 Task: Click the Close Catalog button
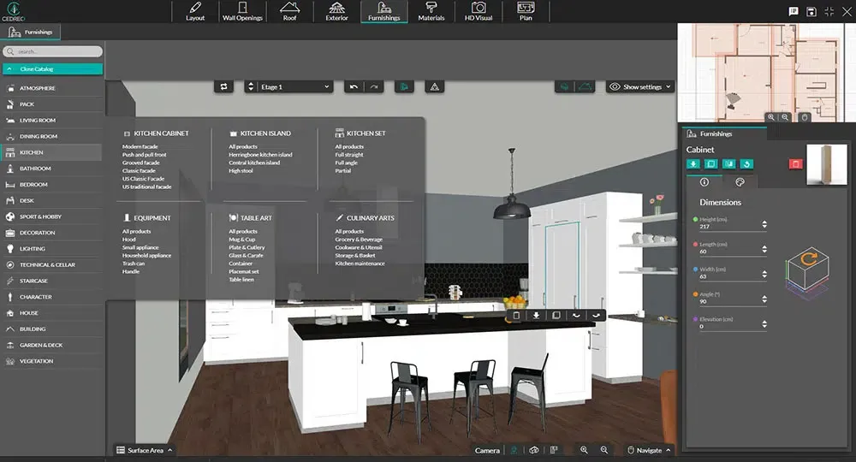pos(52,68)
